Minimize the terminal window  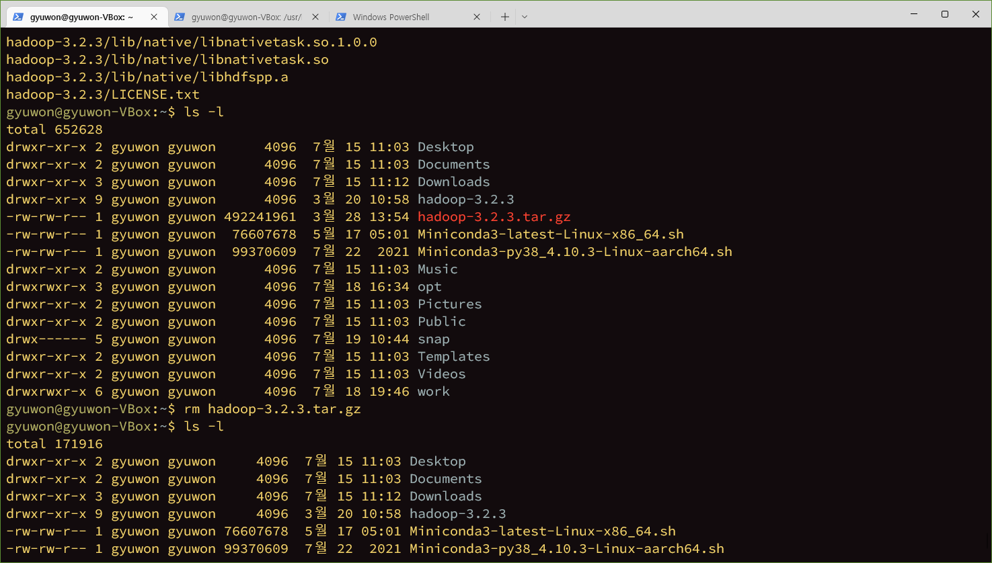pos(914,14)
